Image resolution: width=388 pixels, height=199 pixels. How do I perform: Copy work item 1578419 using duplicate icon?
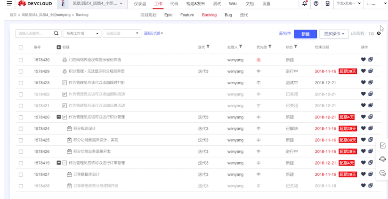click(x=371, y=162)
